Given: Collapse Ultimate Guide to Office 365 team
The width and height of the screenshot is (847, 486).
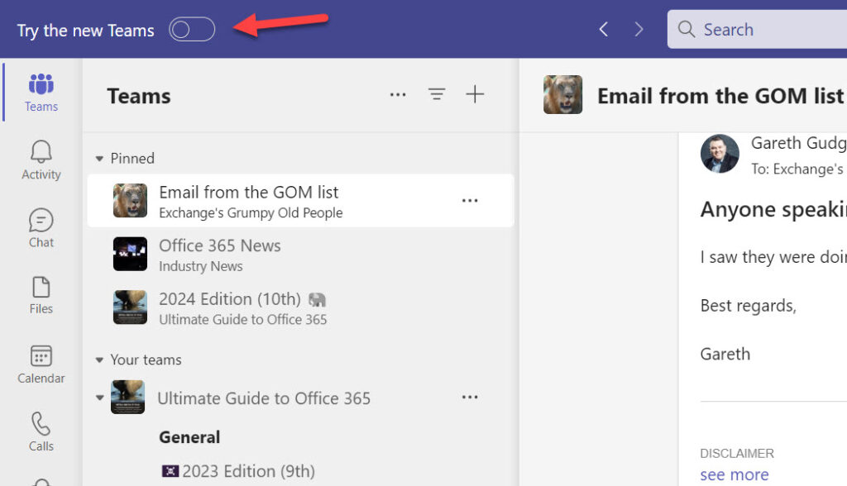Looking at the screenshot, I should [x=100, y=398].
